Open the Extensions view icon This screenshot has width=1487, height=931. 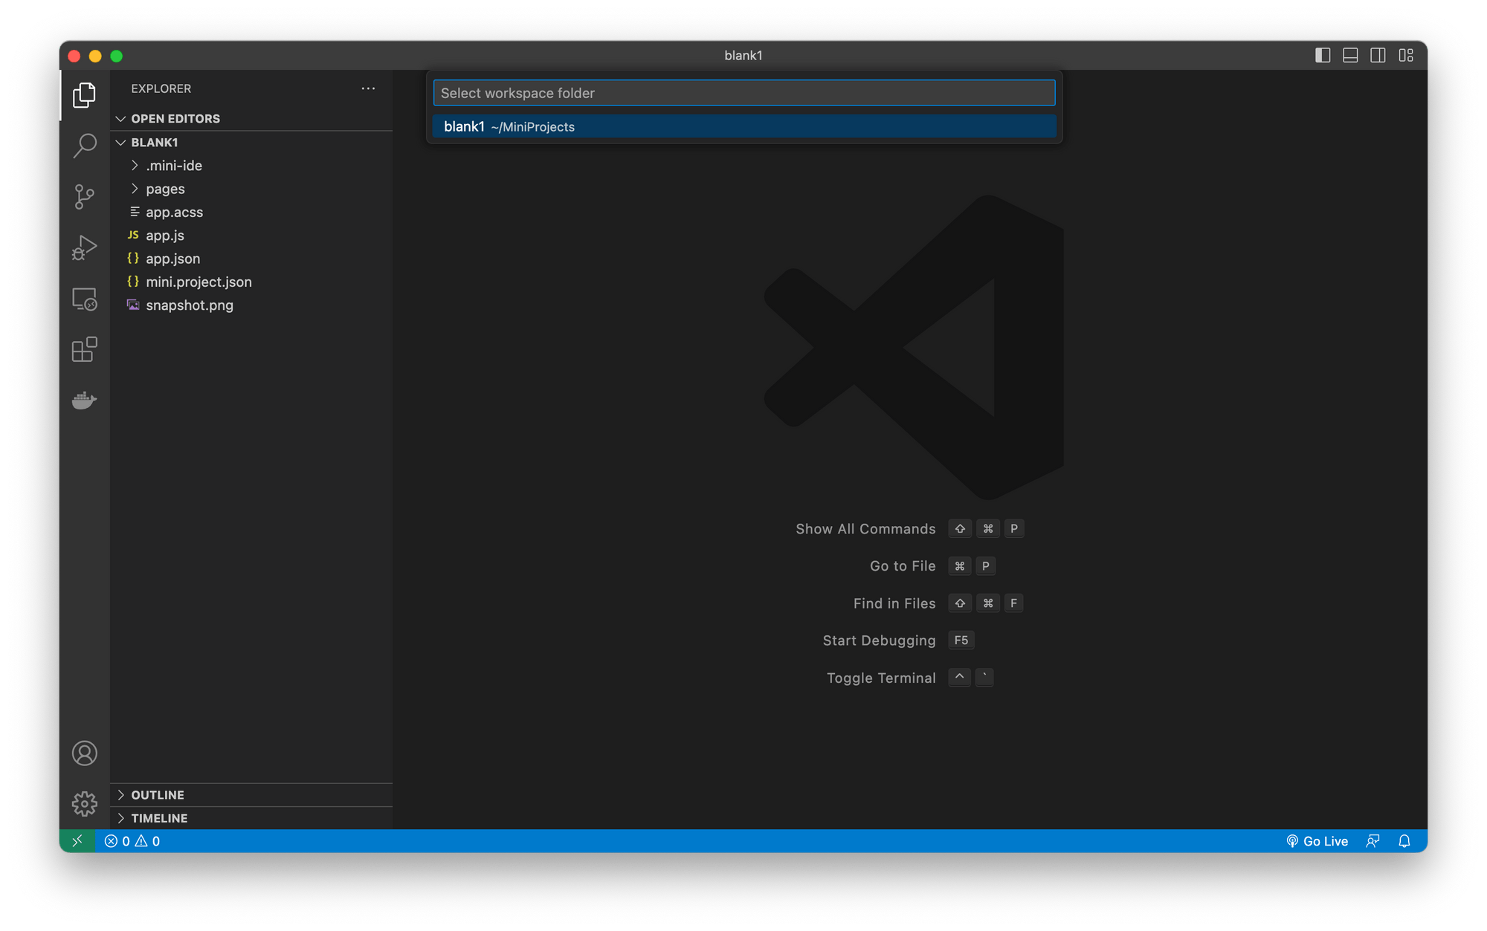(x=84, y=349)
